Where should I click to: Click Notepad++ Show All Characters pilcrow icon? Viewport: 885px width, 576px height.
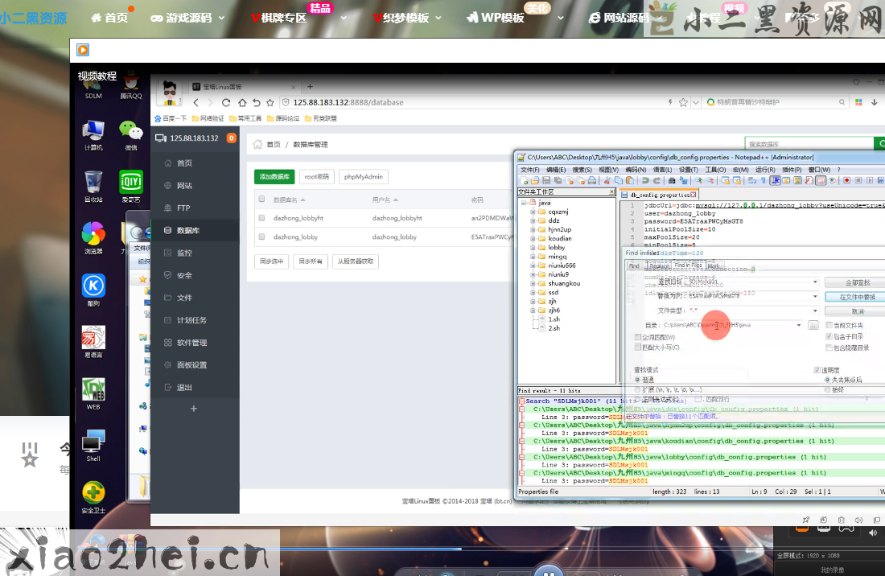coord(764,180)
